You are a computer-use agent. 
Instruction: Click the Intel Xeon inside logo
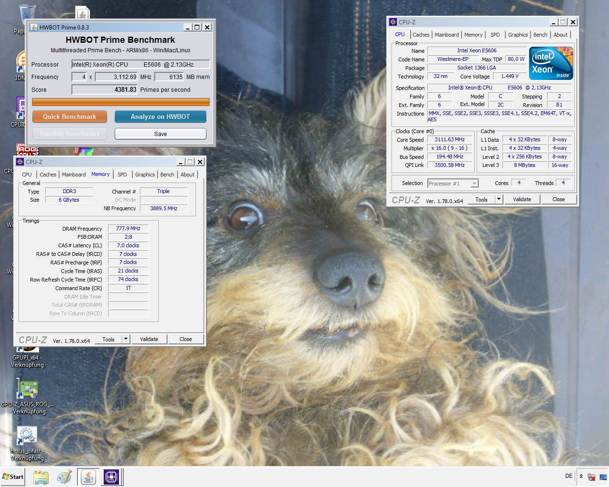(x=551, y=63)
